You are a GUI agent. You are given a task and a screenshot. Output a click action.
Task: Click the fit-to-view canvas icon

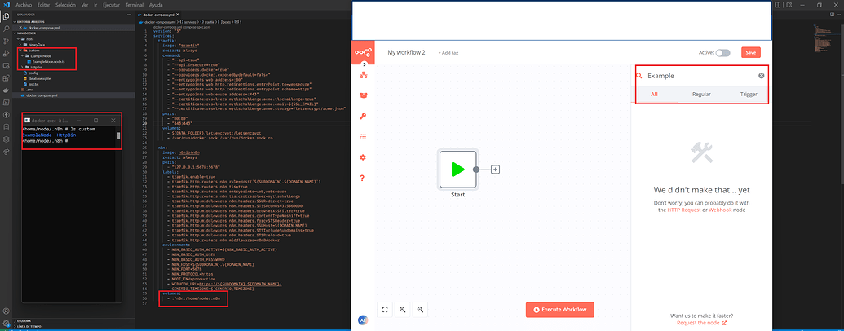point(385,310)
